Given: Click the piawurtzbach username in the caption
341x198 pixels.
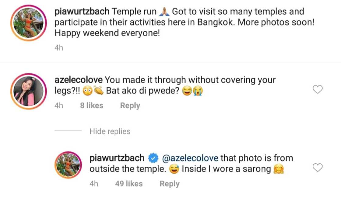Looking at the screenshot, I should click(x=82, y=12).
